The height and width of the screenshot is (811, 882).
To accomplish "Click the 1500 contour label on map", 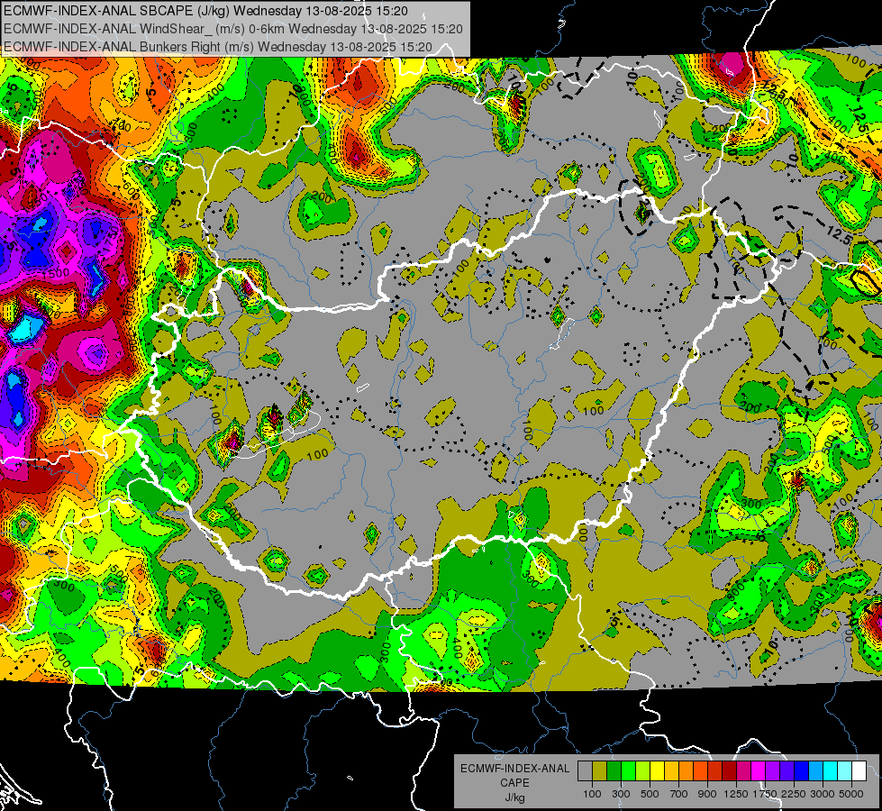I will [x=58, y=273].
